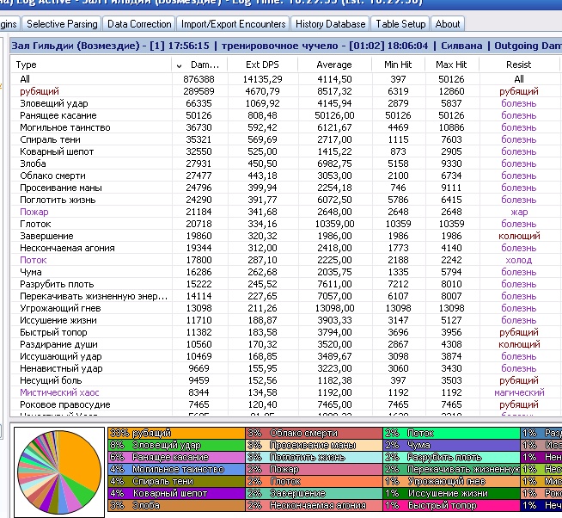Select the Облако смерти table row
Viewport: 562px width, 518px height.
(x=285, y=176)
